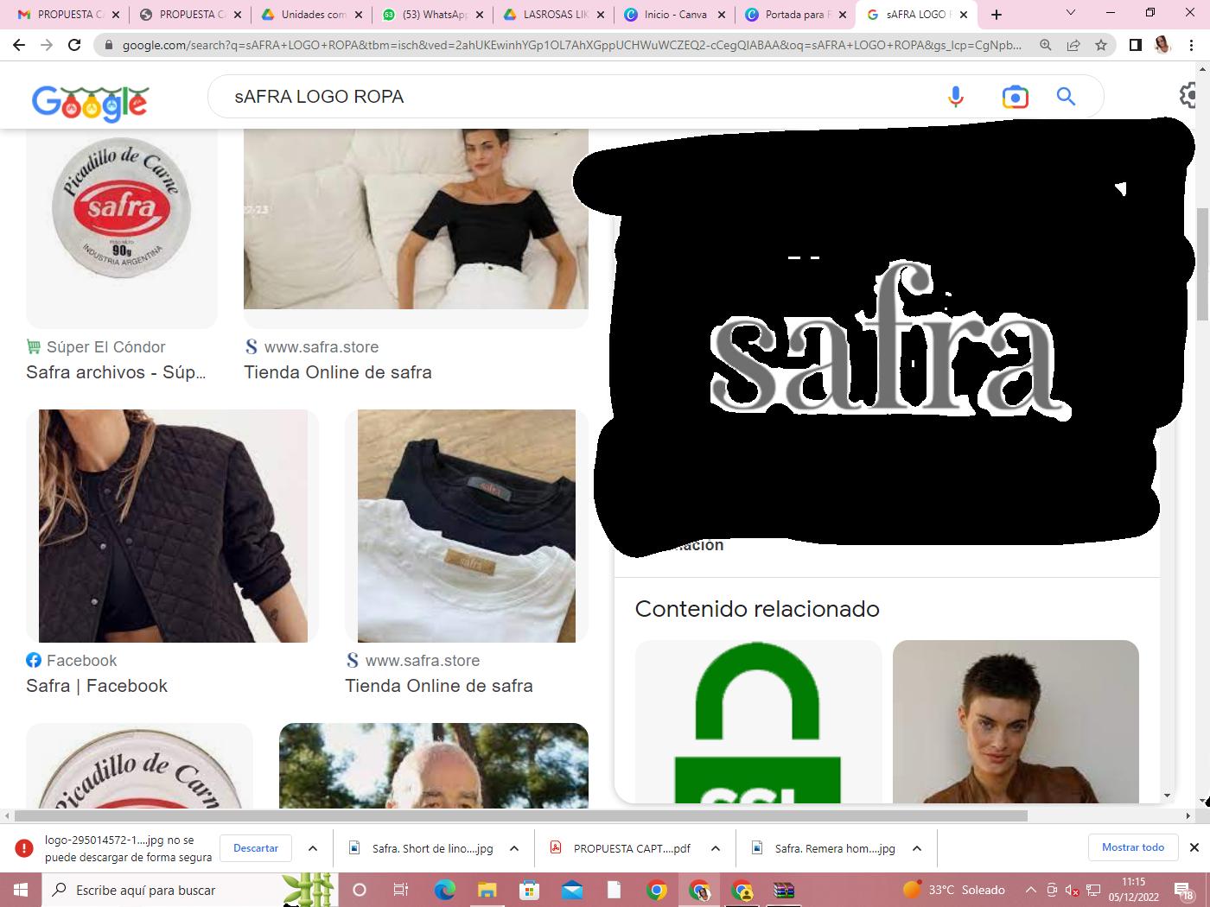Select the black and white t-shirts thumbnail
Screen dimensions: 1210x907
click(x=467, y=525)
